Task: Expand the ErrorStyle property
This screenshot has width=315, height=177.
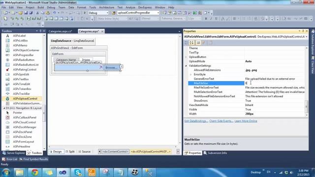Action: click(190, 74)
